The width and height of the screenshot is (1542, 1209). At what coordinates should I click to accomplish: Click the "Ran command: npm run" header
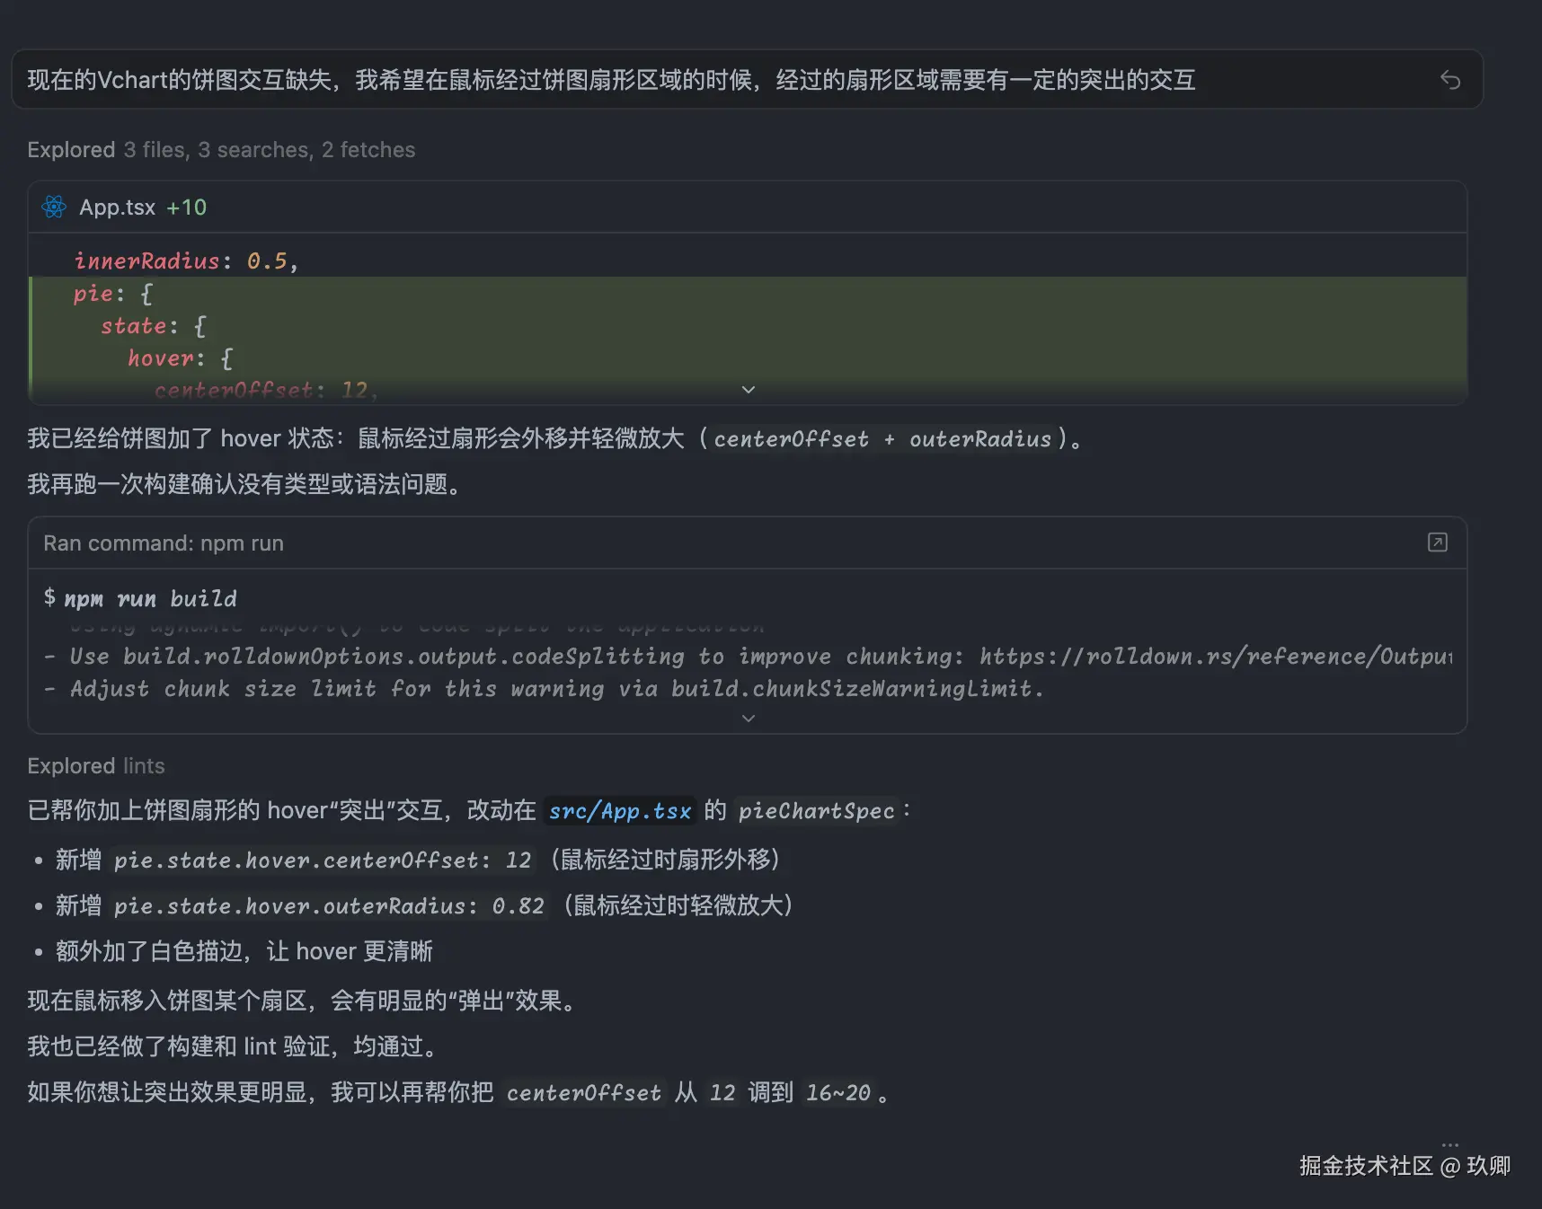coord(164,543)
